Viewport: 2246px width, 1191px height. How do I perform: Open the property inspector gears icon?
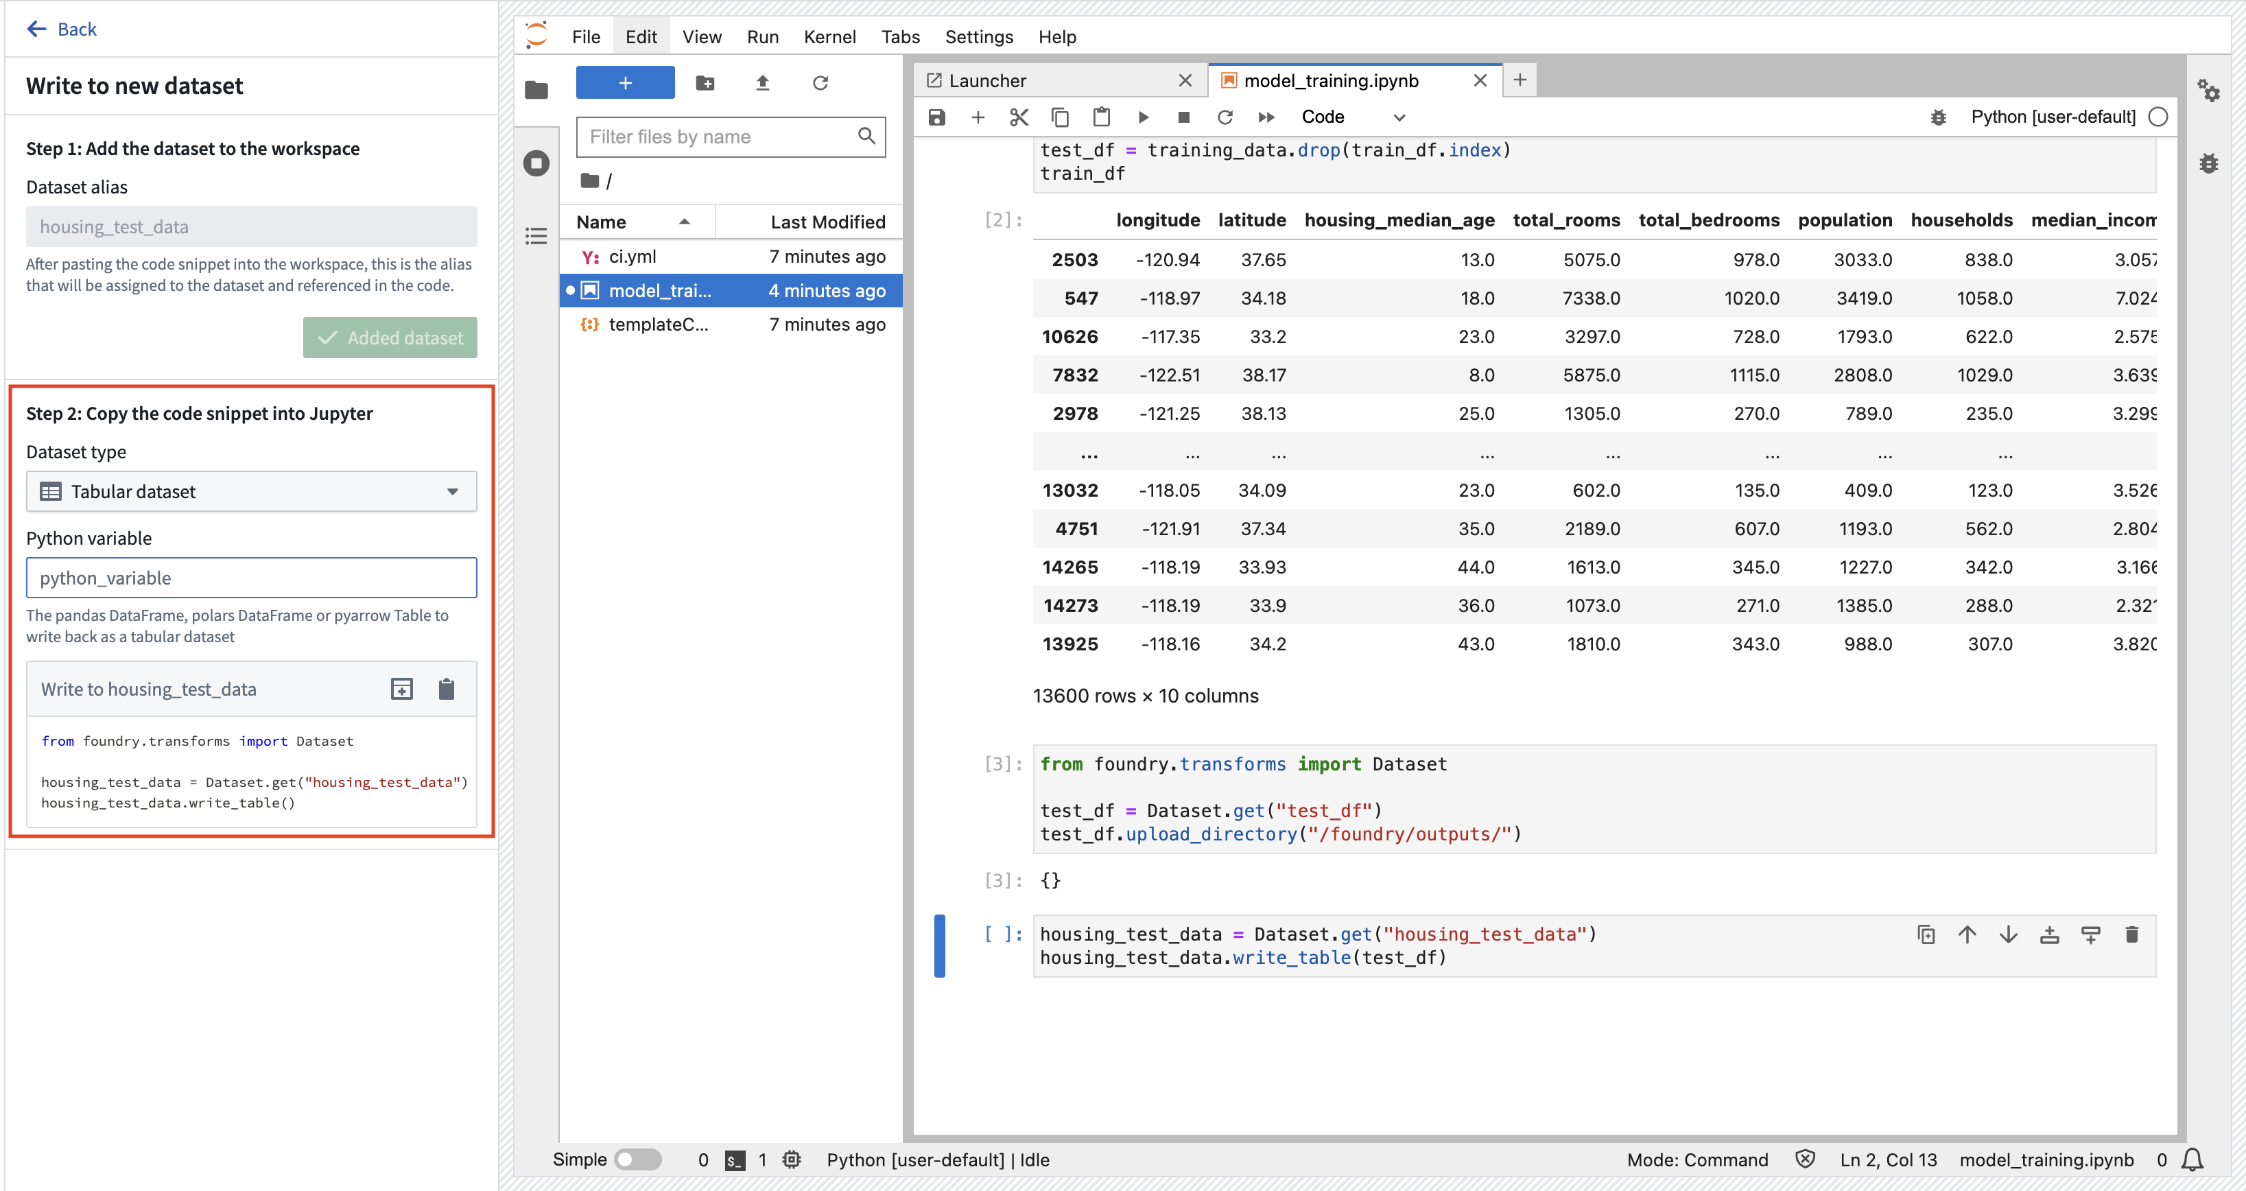2208,90
